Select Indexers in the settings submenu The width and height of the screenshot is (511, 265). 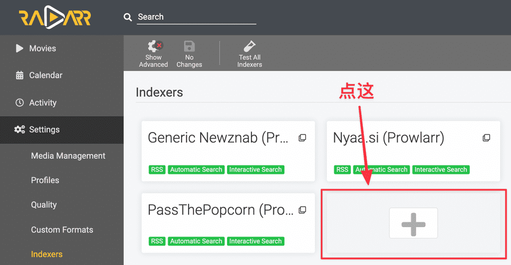(x=46, y=254)
